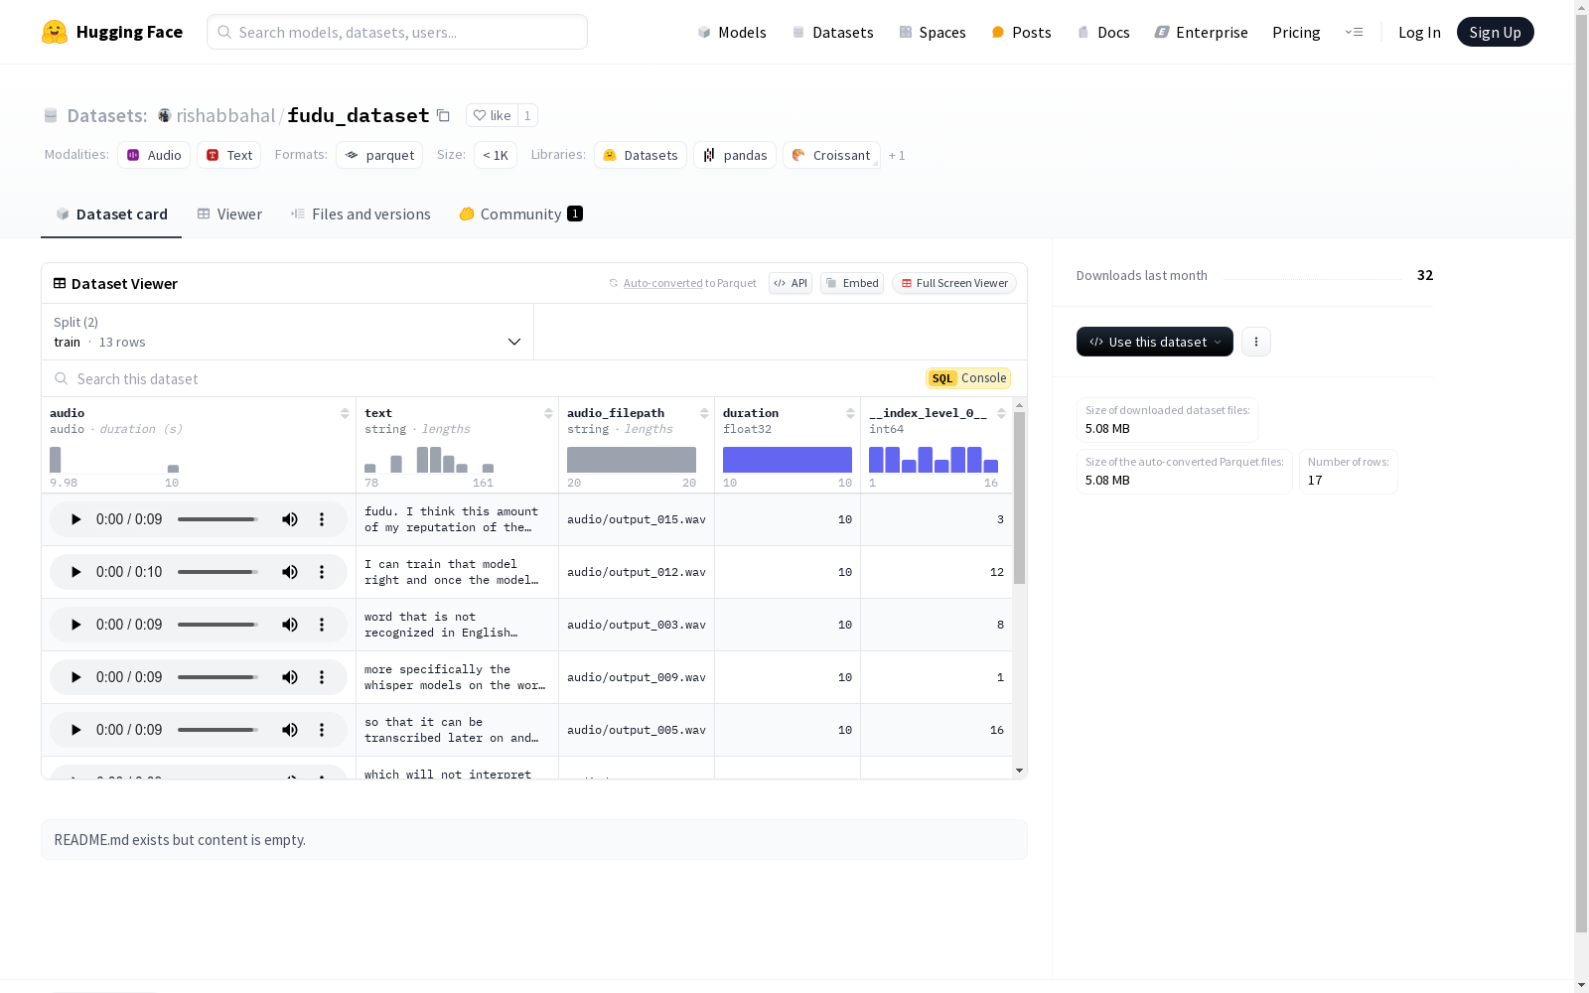Play the audio for output_003.wav row
Image resolution: width=1589 pixels, height=993 pixels.
point(75,625)
